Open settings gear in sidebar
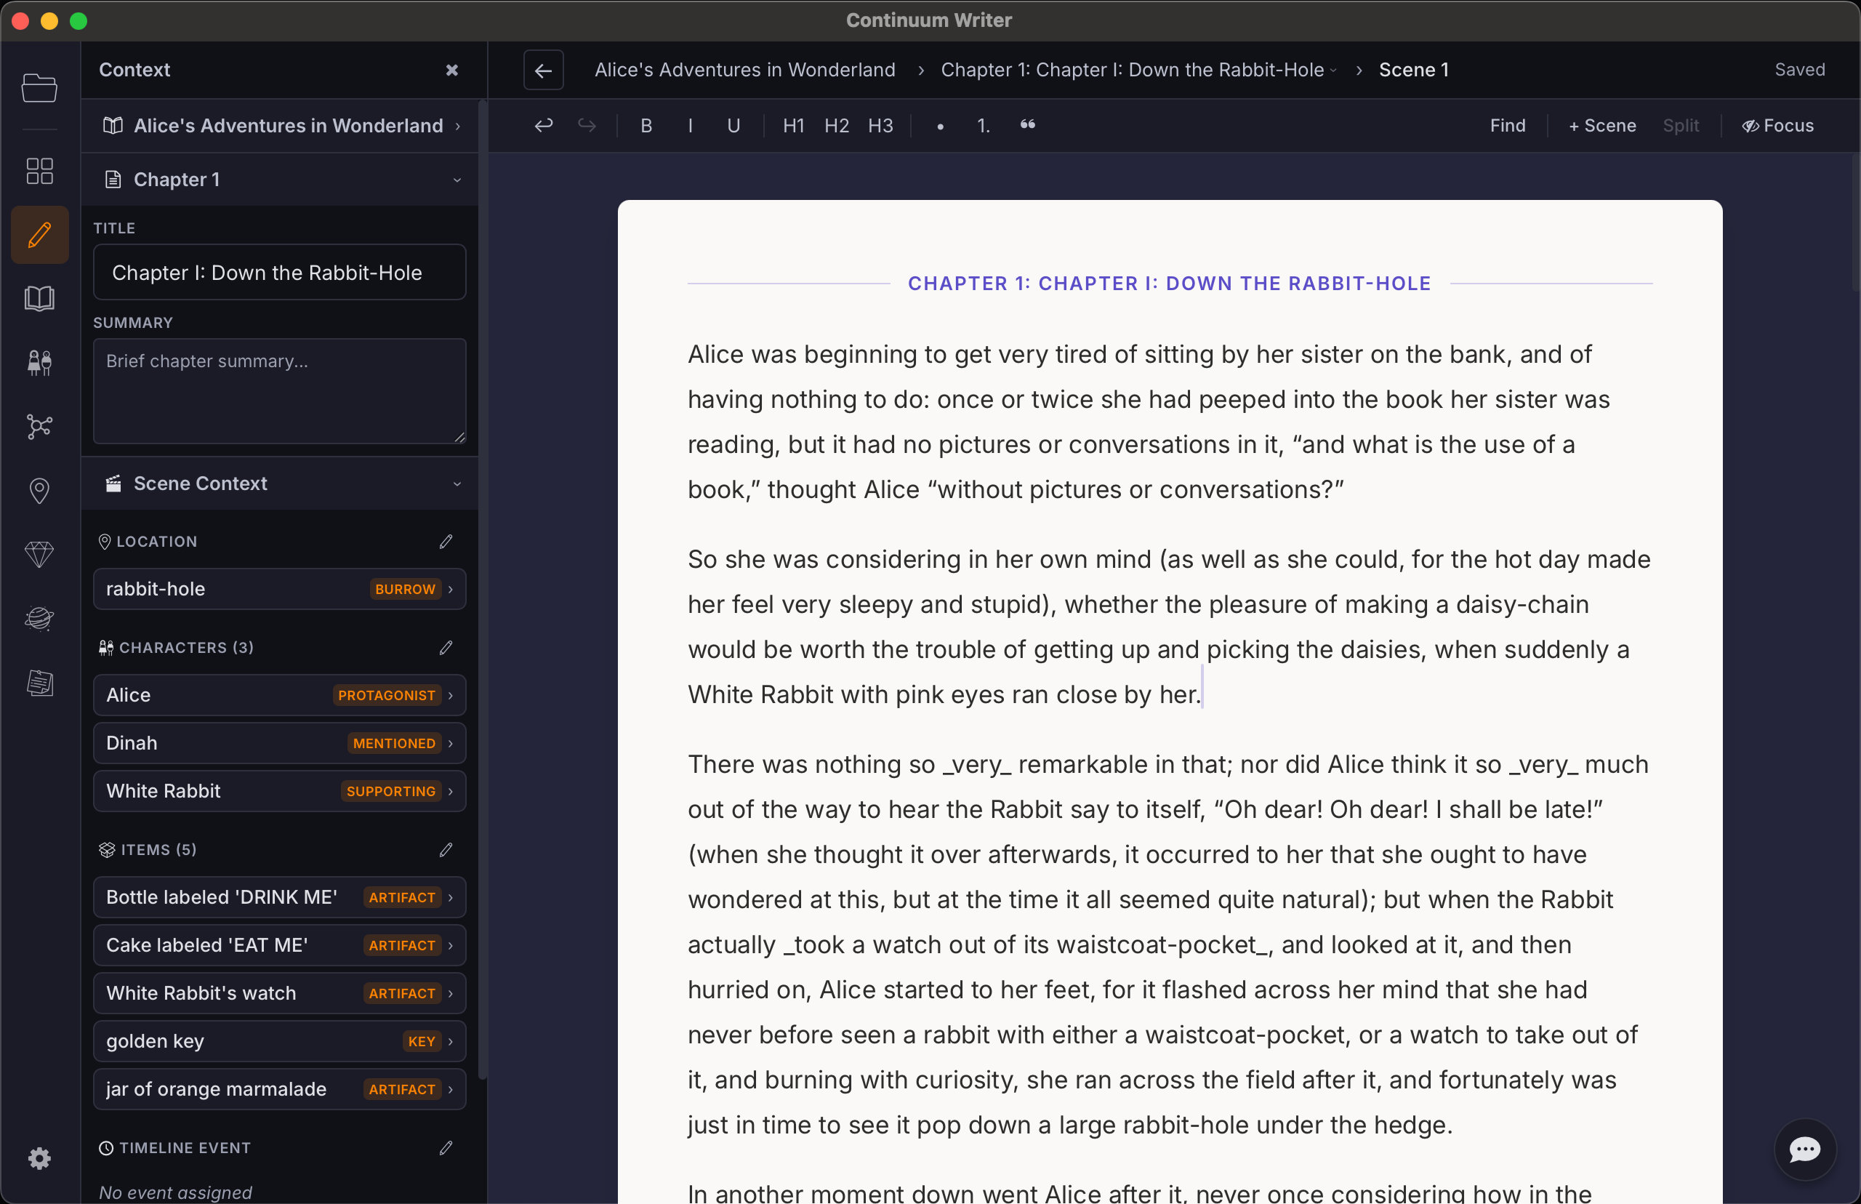 coord(39,1158)
